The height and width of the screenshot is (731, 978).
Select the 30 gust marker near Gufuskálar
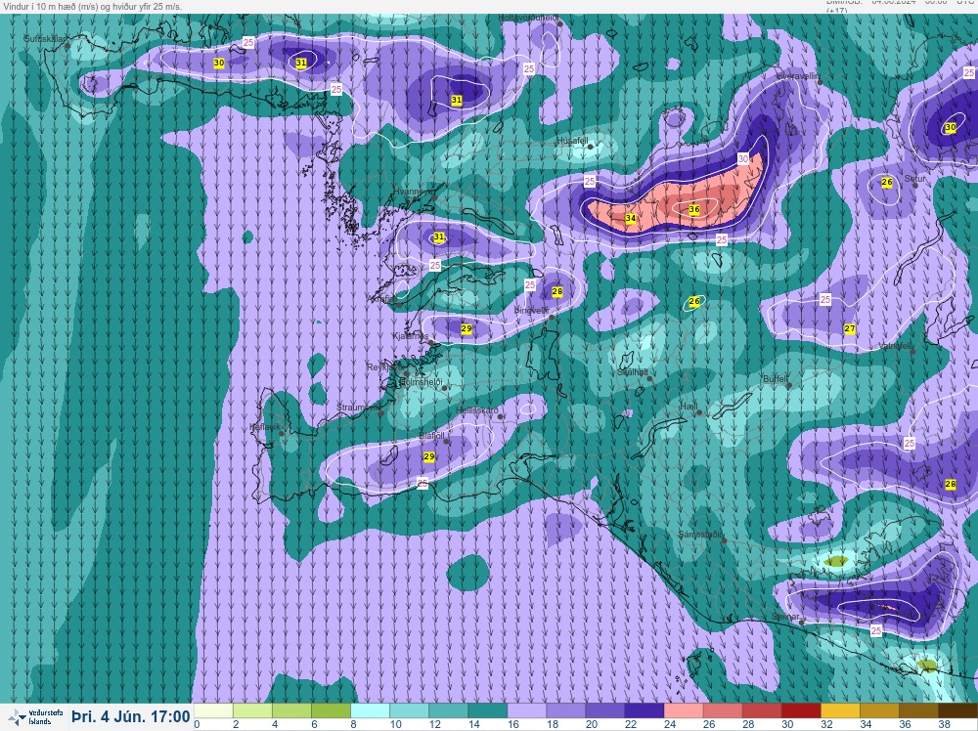click(x=219, y=63)
